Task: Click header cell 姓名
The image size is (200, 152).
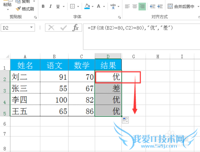Action: click(25, 65)
